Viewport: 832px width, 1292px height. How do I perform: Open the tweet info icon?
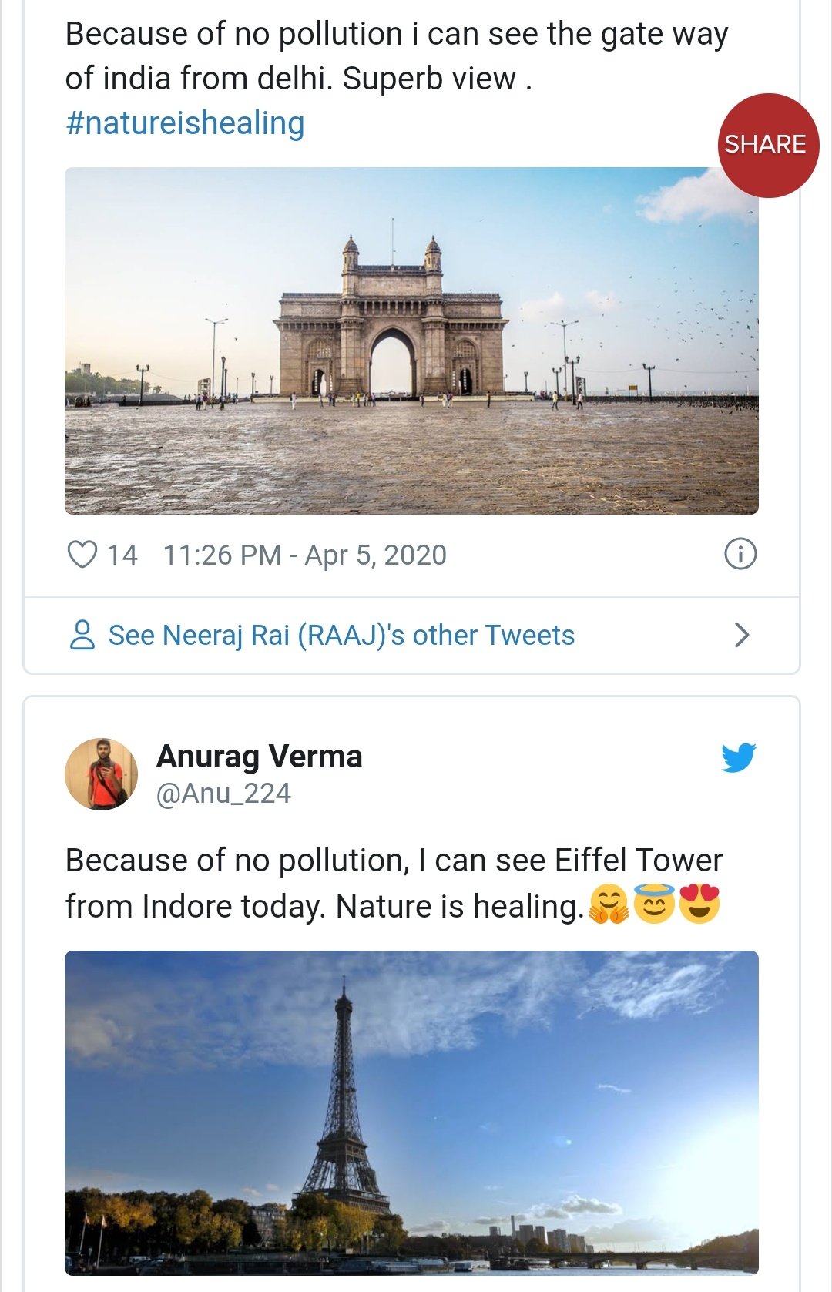point(740,554)
